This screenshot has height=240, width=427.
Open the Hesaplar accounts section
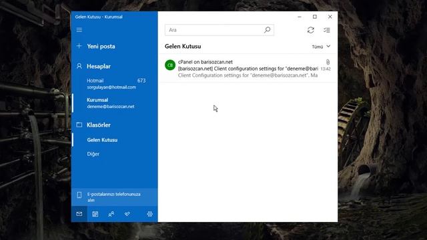click(x=99, y=67)
